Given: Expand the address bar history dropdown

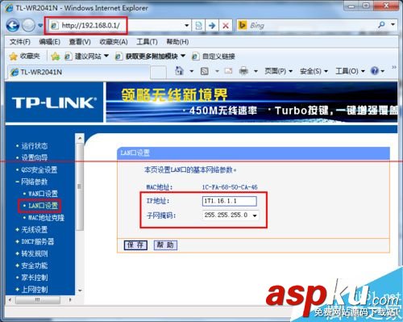Looking at the screenshot, I should pos(187,26).
